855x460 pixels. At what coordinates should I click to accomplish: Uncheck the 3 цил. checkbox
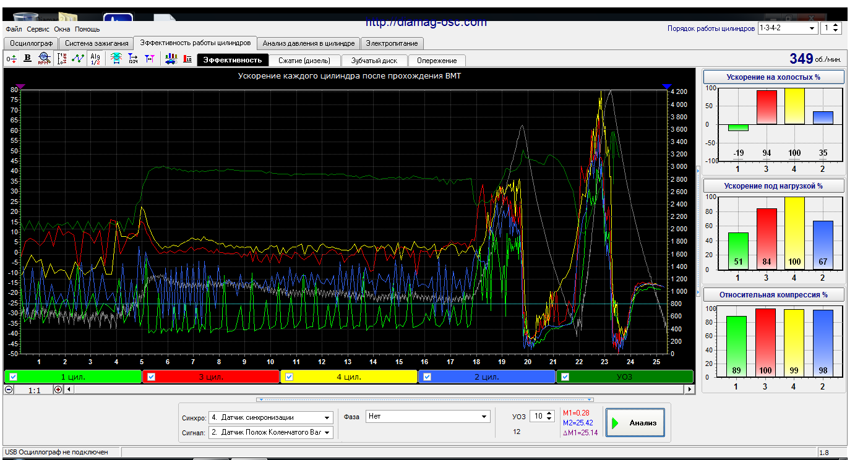151,377
